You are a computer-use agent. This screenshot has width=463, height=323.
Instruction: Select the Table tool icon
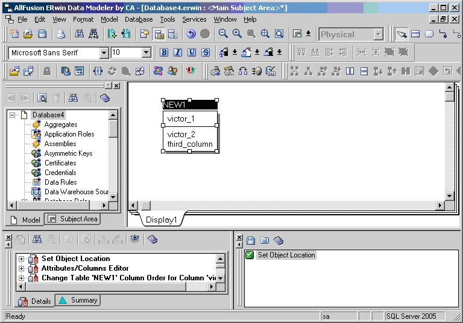coord(415,34)
